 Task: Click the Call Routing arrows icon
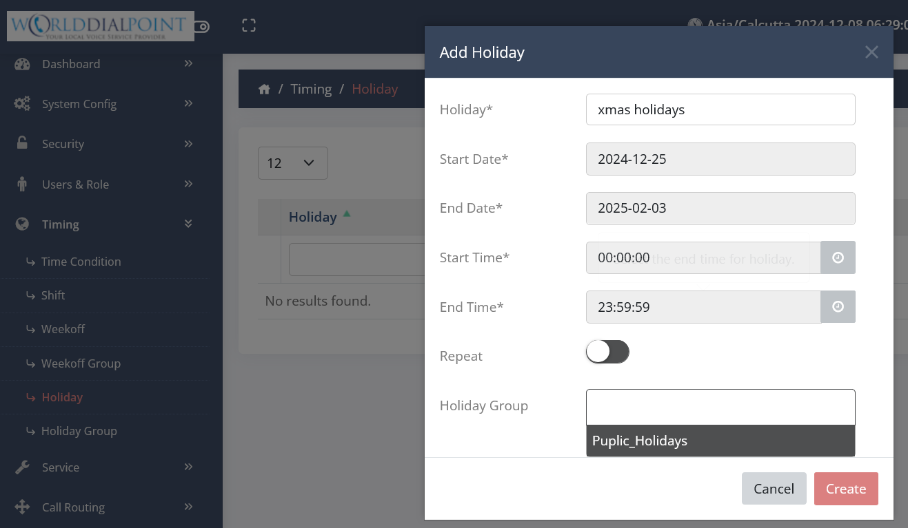point(22,507)
